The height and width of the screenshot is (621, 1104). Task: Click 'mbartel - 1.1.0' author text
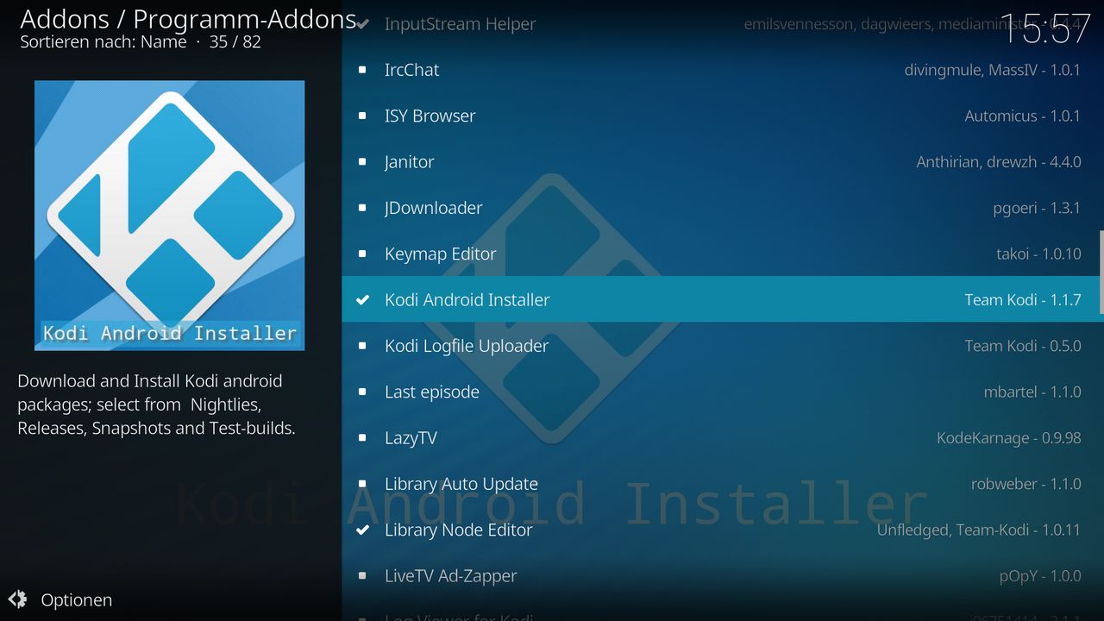pos(1032,392)
